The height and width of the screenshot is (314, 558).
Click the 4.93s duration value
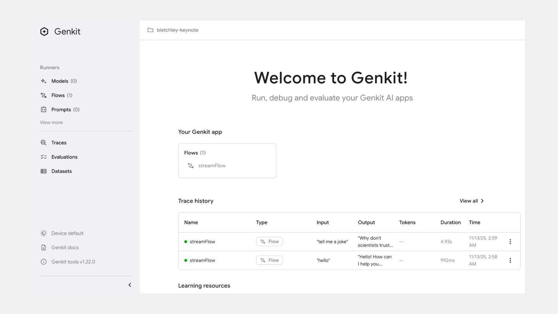pos(446,242)
